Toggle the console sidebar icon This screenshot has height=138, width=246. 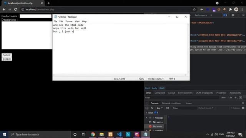pos(147,108)
